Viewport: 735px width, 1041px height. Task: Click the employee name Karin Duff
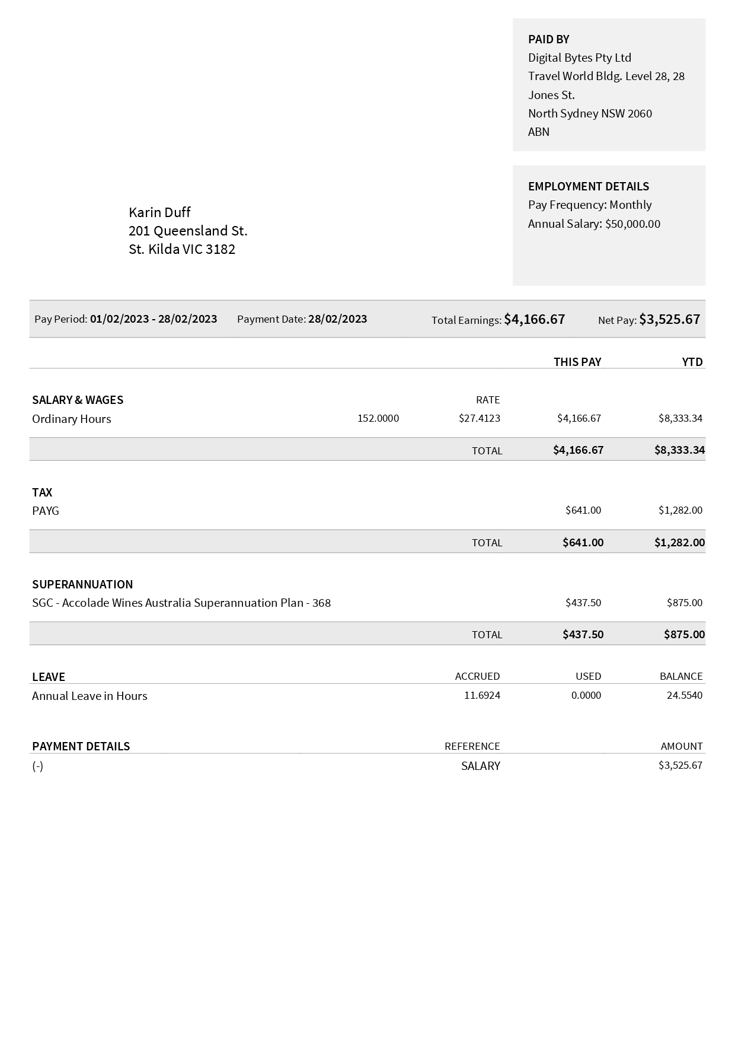159,212
